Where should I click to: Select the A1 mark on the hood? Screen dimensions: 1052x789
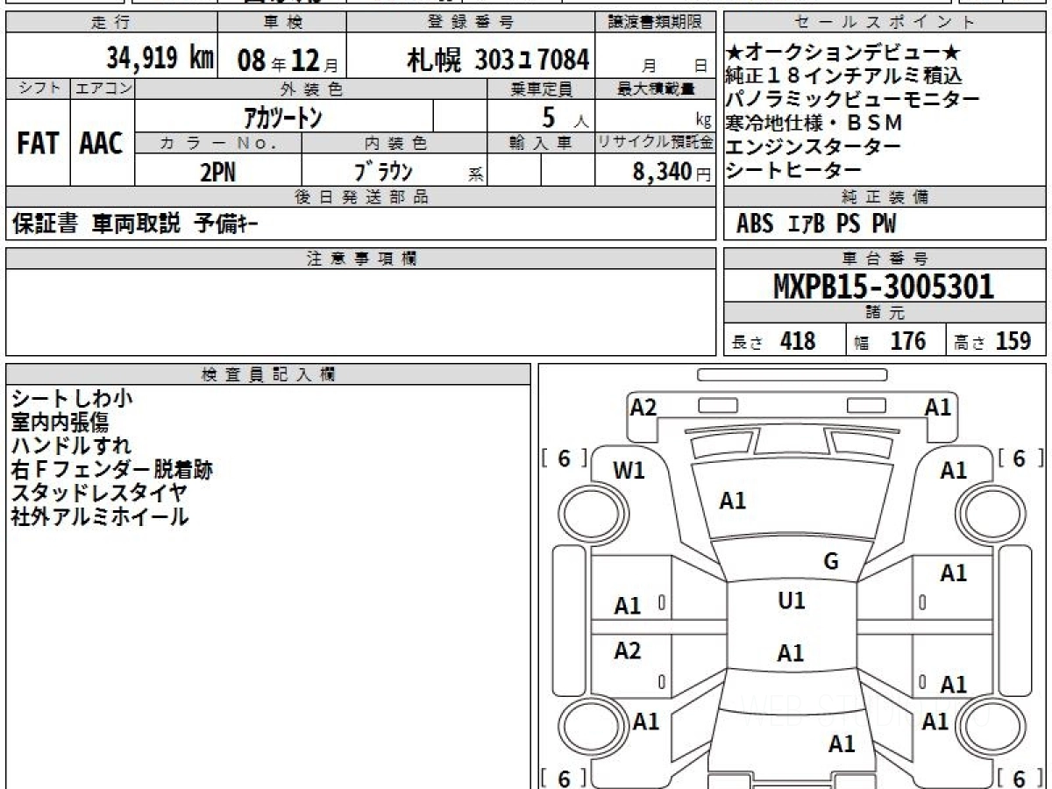coord(732,501)
